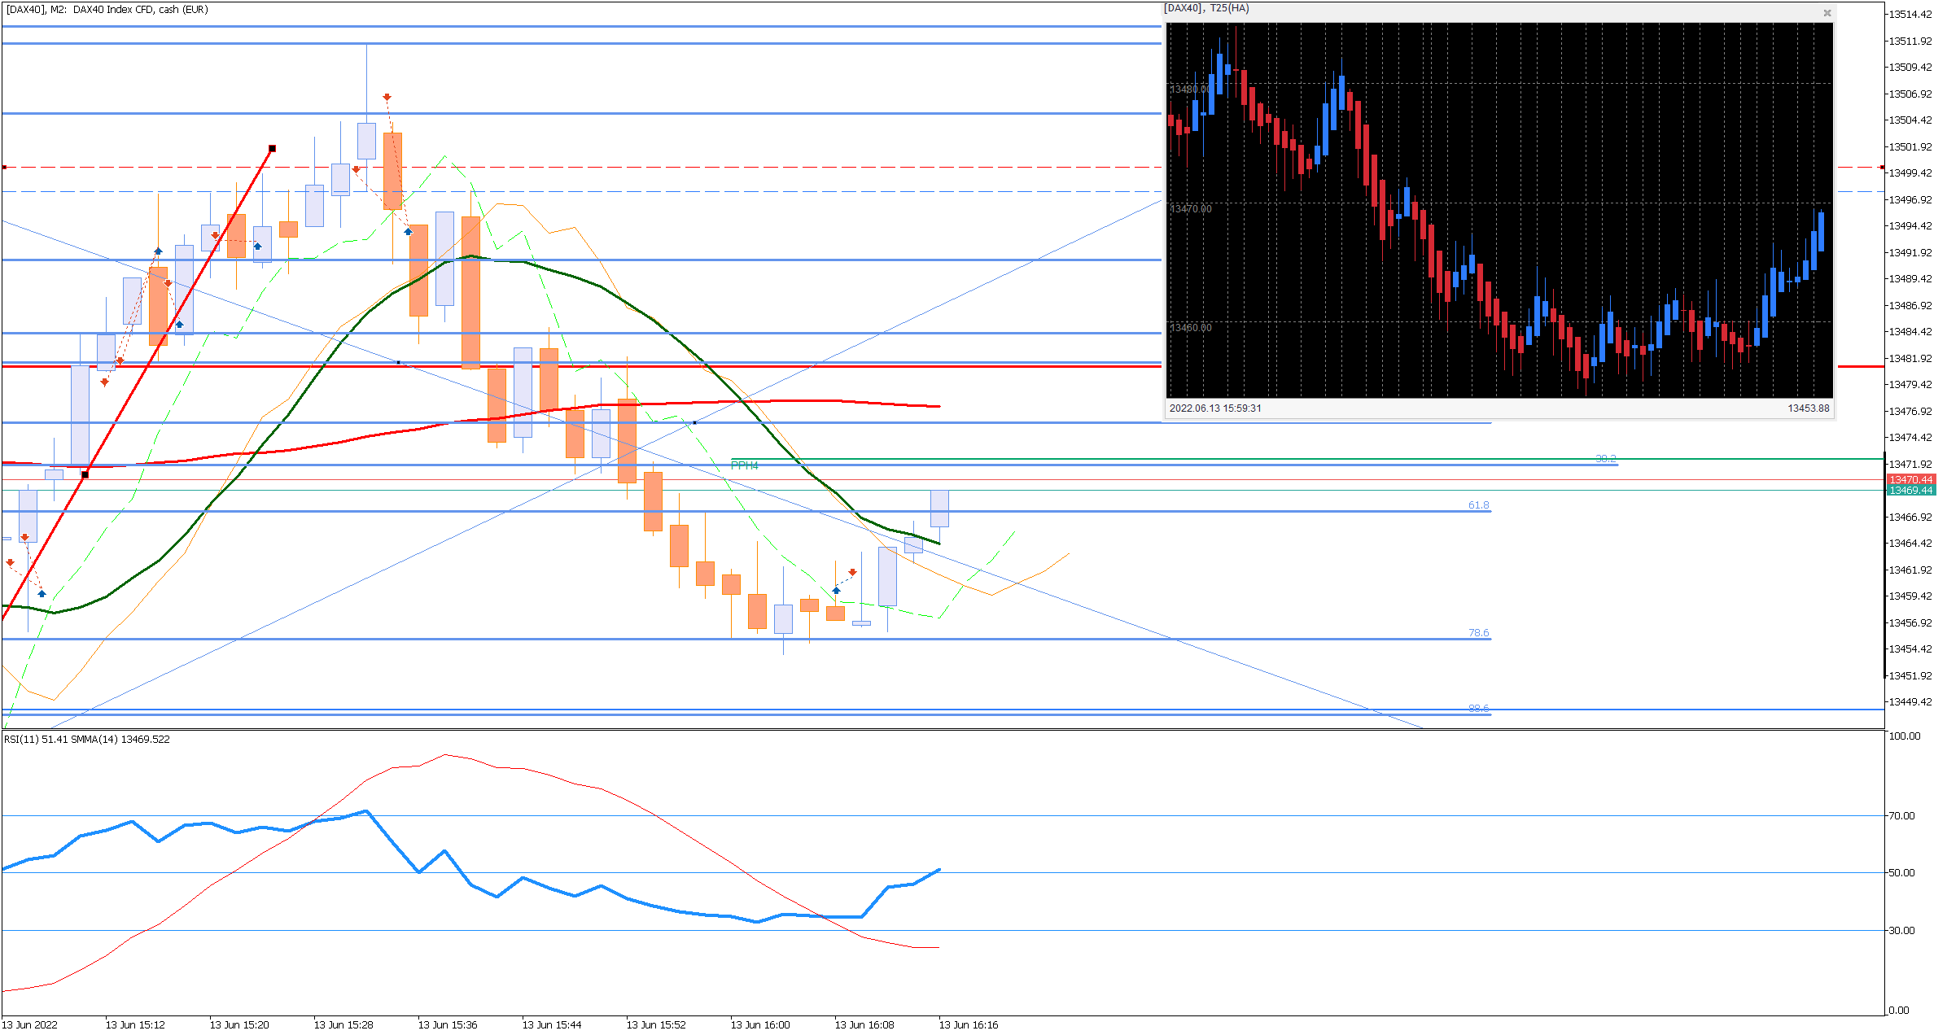Click the red 13470.44 price tag
Viewport: 1947px width, 1035px height.
point(1910,480)
